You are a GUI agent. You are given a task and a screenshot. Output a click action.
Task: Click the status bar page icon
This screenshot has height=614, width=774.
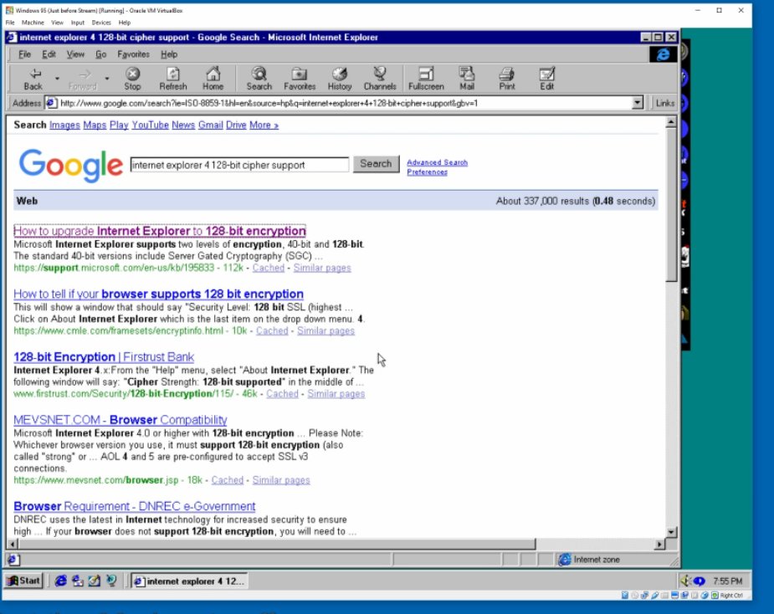point(13,560)
